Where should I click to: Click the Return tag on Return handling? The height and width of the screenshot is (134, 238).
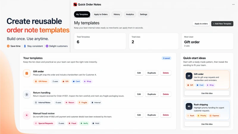pos(70,102)
